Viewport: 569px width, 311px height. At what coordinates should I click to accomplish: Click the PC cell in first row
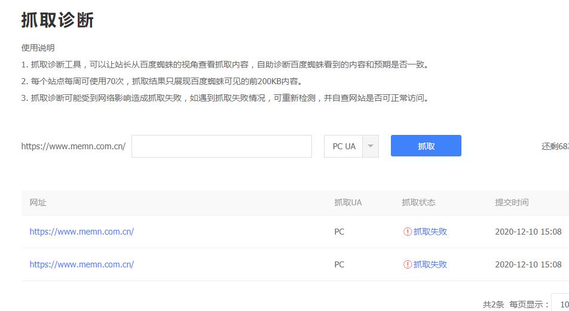[x=339, y=232]
